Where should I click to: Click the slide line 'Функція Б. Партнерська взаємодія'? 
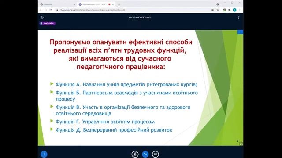pos(126,96)
